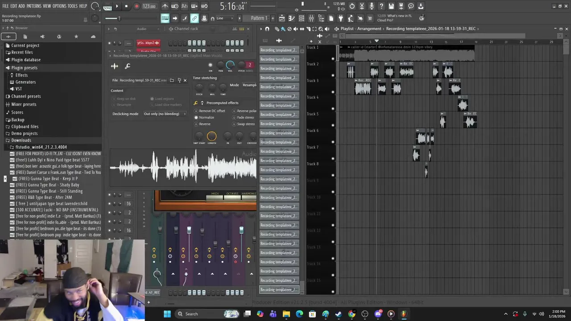Select the playlist mute tool icon

coord(295,29)
